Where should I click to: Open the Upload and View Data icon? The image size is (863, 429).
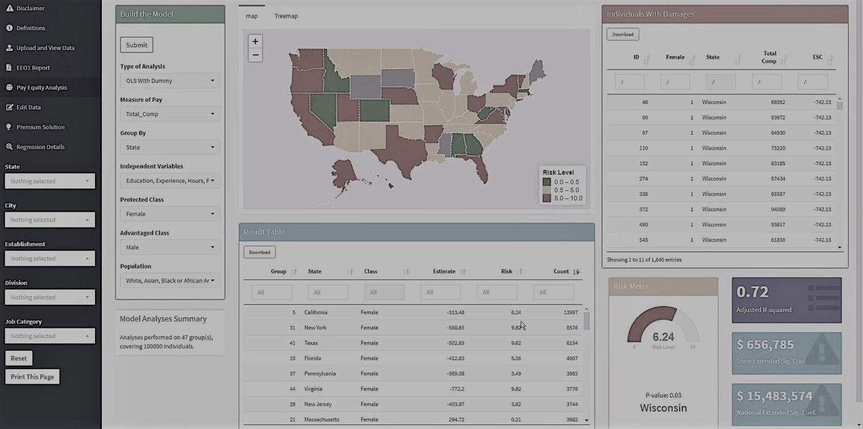[9, 48]
